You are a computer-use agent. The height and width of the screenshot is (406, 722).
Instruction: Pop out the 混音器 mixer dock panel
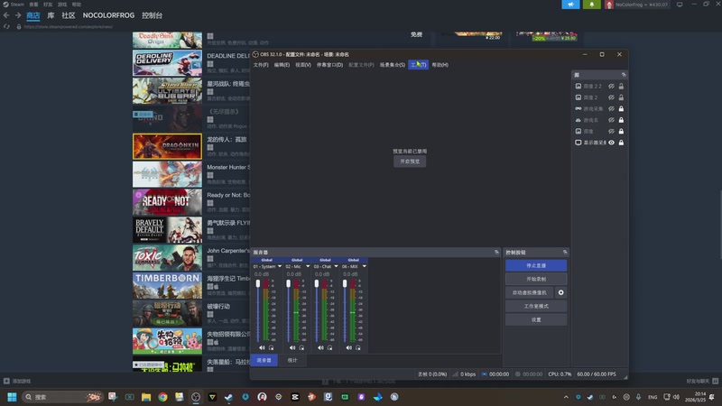496,253
